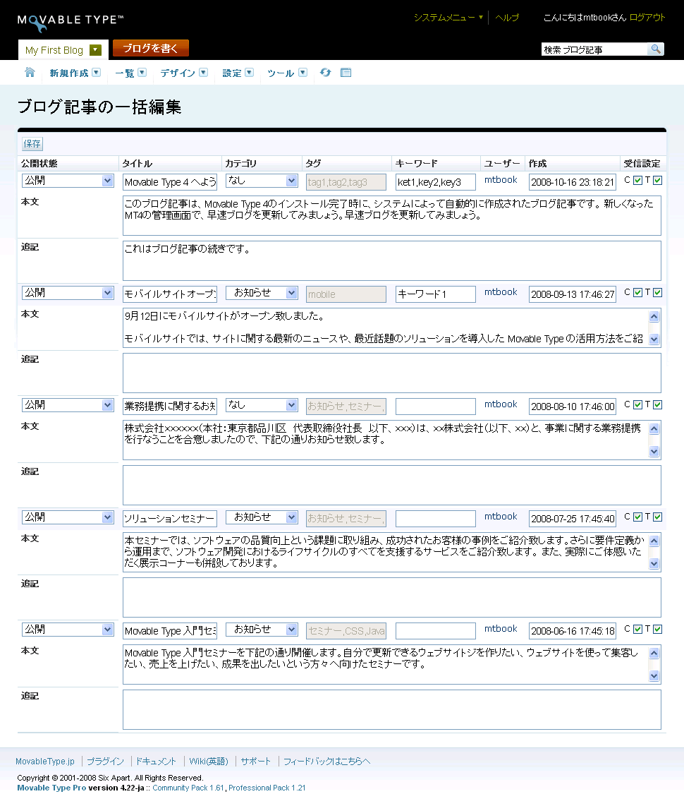Image resolution: width=684 pixels, height=806 pixels.
Task: Toggle trackback checkbox T for 2008-10-16 entry
Action: [658, 181]
